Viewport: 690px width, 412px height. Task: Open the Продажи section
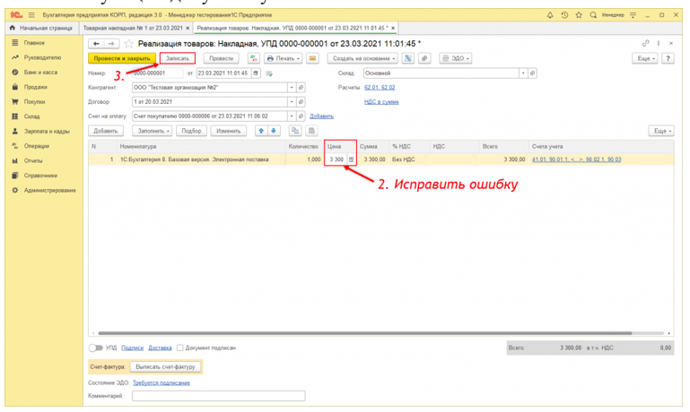click(x=35, y=87)
